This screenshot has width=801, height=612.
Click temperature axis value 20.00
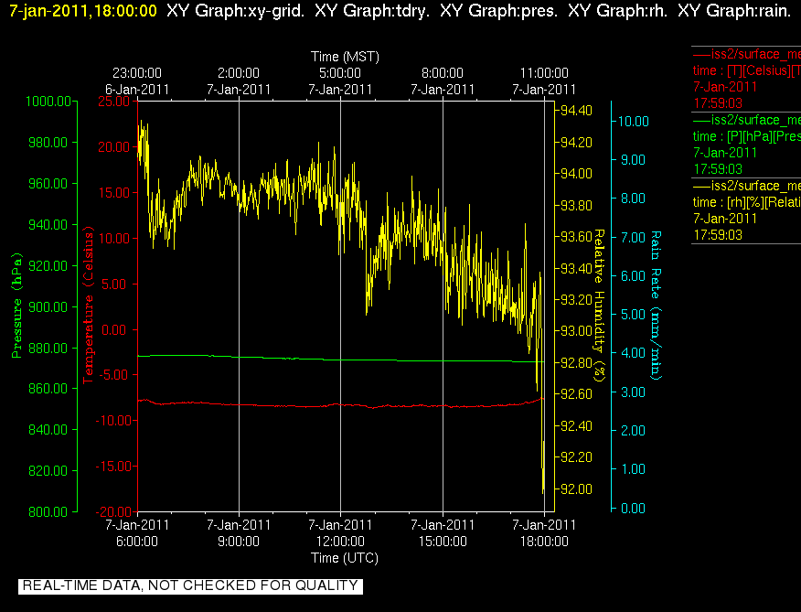click(114, 146)
